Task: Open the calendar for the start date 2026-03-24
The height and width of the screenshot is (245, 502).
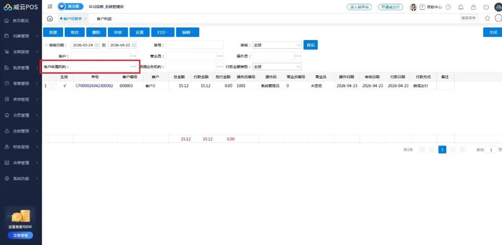Action: pyautogui.click(x=97, y=45)
